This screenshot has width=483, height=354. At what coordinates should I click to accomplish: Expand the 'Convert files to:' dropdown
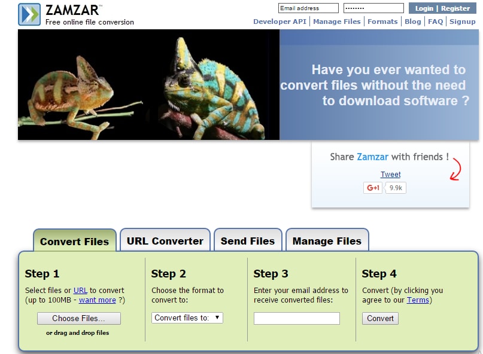point(187,318)
